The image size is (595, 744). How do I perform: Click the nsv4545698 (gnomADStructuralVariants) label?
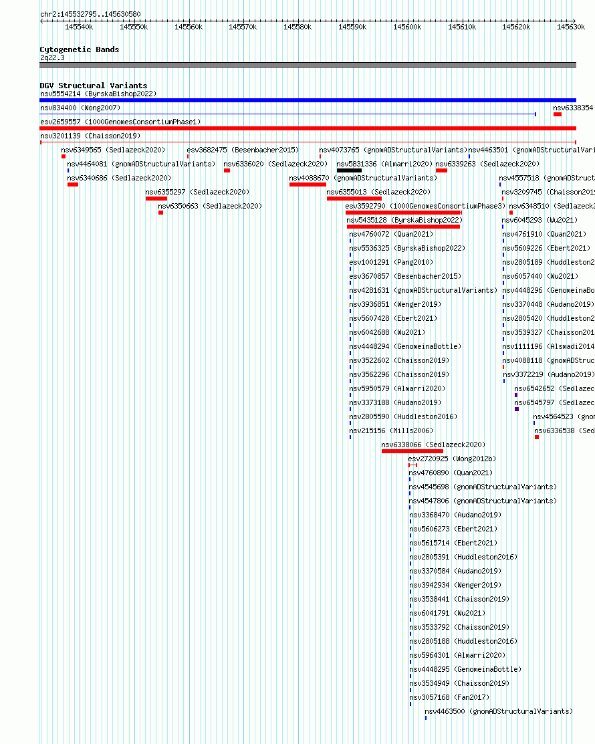click(483, 487)
